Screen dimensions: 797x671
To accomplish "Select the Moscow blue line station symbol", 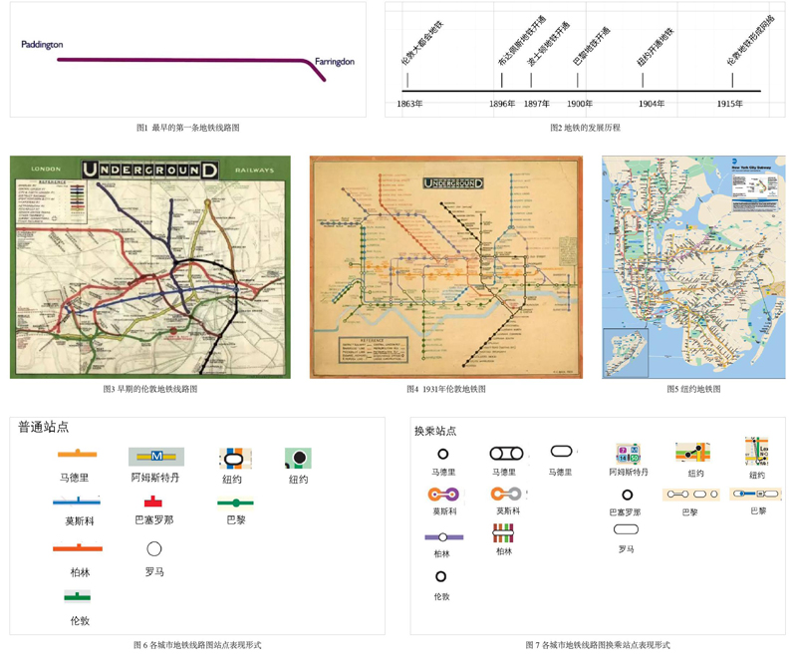I will click(77, 502).
